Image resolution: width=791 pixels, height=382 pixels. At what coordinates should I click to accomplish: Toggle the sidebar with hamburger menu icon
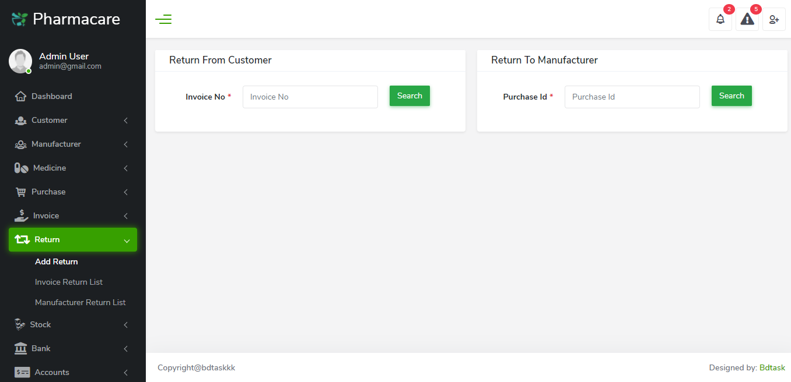163,19
